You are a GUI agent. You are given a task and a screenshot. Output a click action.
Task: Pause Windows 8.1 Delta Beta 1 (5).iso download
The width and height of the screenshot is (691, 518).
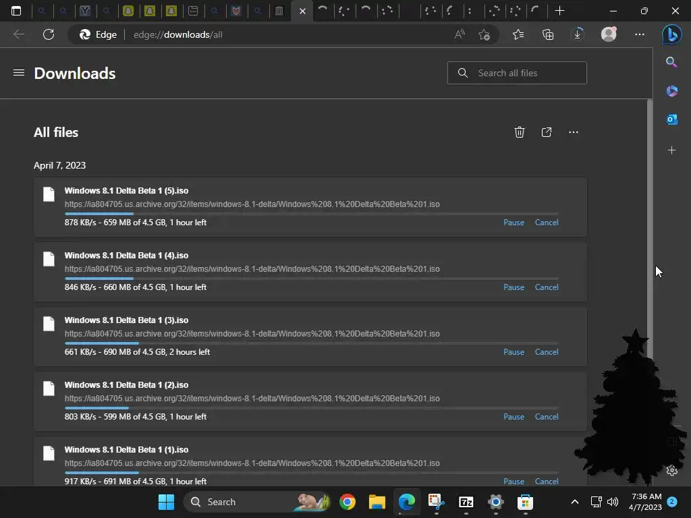click(x=514, y=223)
